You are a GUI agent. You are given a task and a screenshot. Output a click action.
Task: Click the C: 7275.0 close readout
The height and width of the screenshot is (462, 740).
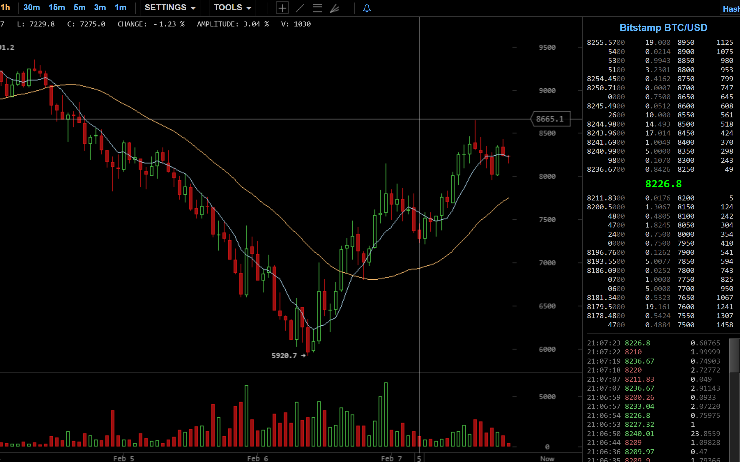click(x=86, y=24)
